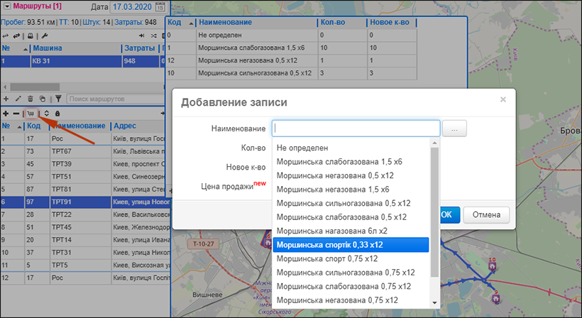Collapse the Маршруты panel arrow
Image resolution: width=582 pixels, height=318 pixels.
coord(7,6)
